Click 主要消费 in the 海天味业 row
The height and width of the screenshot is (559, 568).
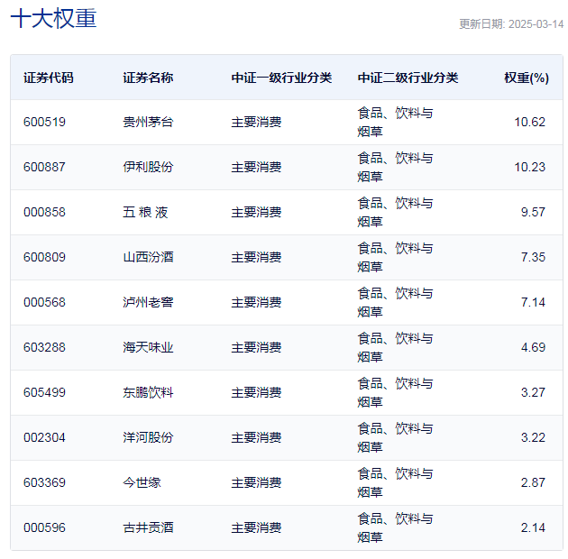tap(256, 347)
